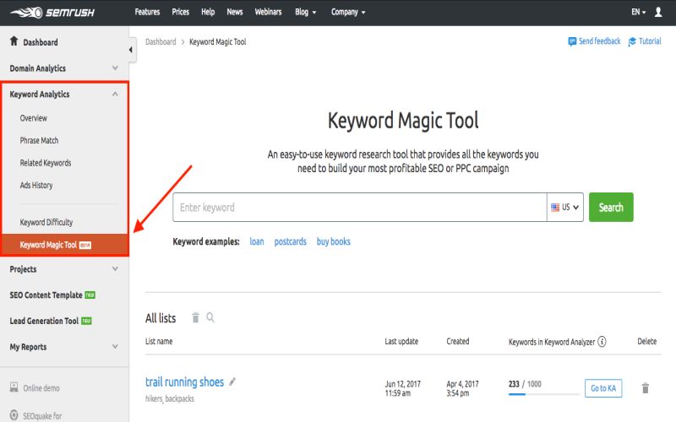Screen dimensions: 676x422
Task: Click the Keywords in Keyword Analyzer header
Action: [x=552, y=342]
